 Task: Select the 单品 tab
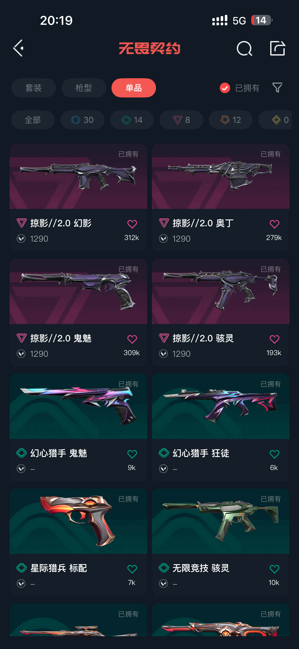click(x=134, y=88)
